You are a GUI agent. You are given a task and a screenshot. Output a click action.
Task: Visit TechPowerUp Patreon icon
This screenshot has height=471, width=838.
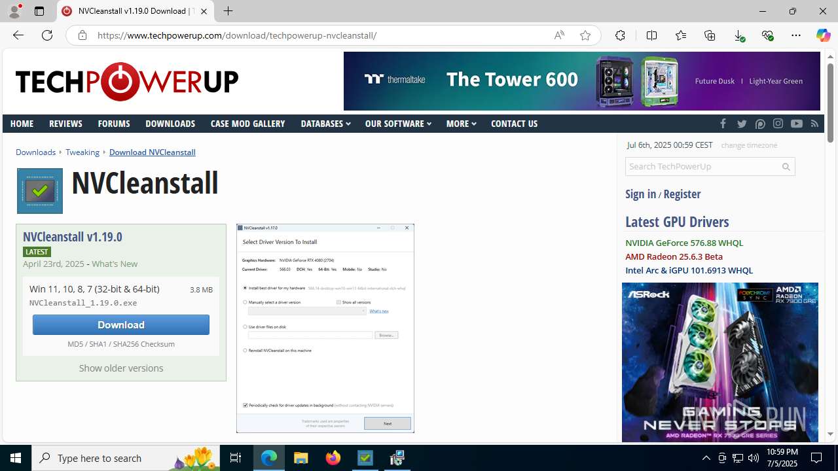coord(760,124)
